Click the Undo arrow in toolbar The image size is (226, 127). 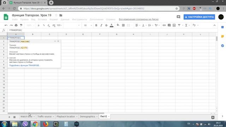click(6, 25)
